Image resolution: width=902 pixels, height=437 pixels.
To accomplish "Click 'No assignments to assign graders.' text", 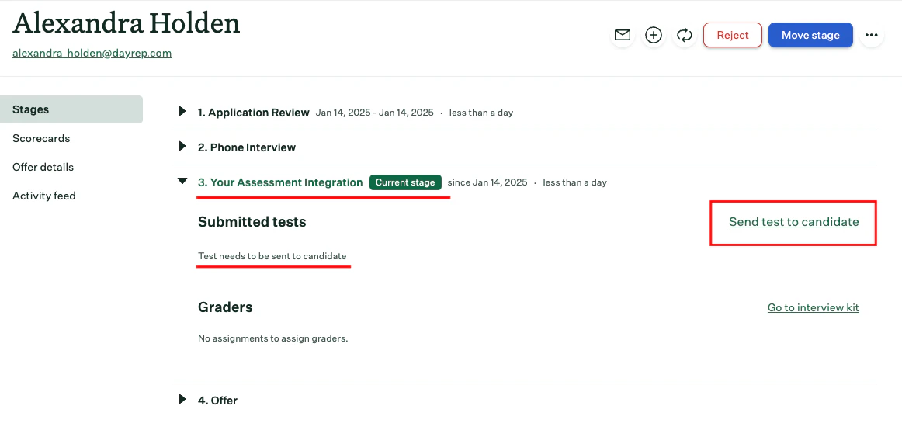I will 272,338.
